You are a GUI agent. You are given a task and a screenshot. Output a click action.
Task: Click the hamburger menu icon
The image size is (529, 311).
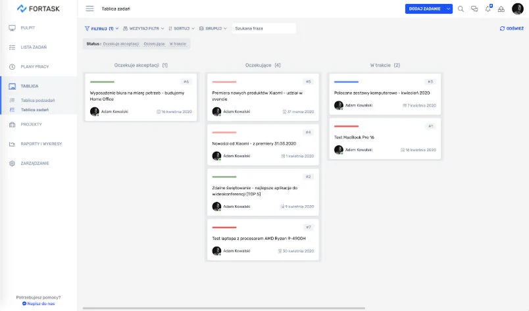click(x=89, y=9)
